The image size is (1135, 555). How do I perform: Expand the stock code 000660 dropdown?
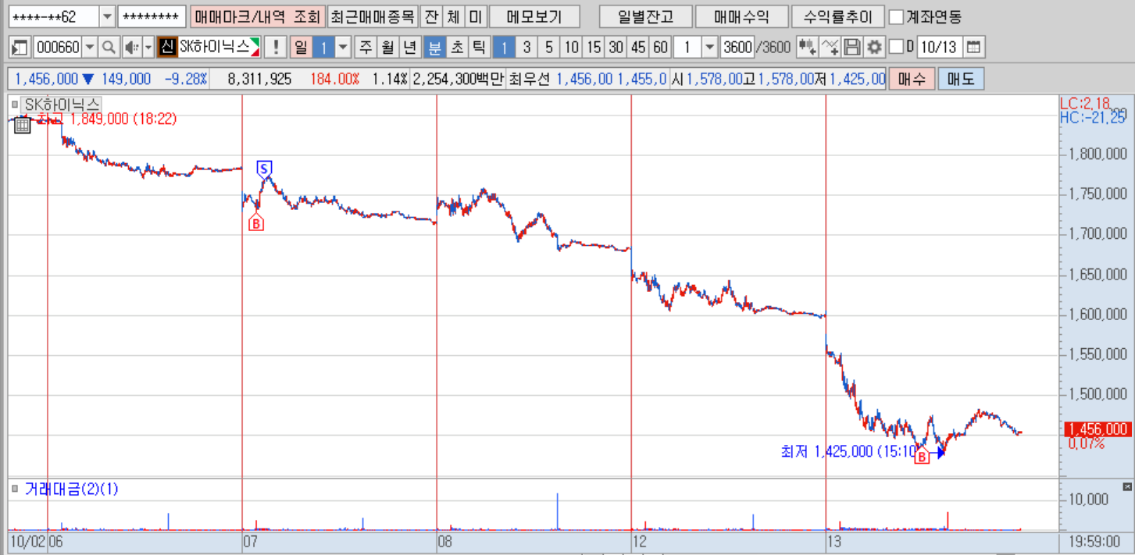point(90,47)
